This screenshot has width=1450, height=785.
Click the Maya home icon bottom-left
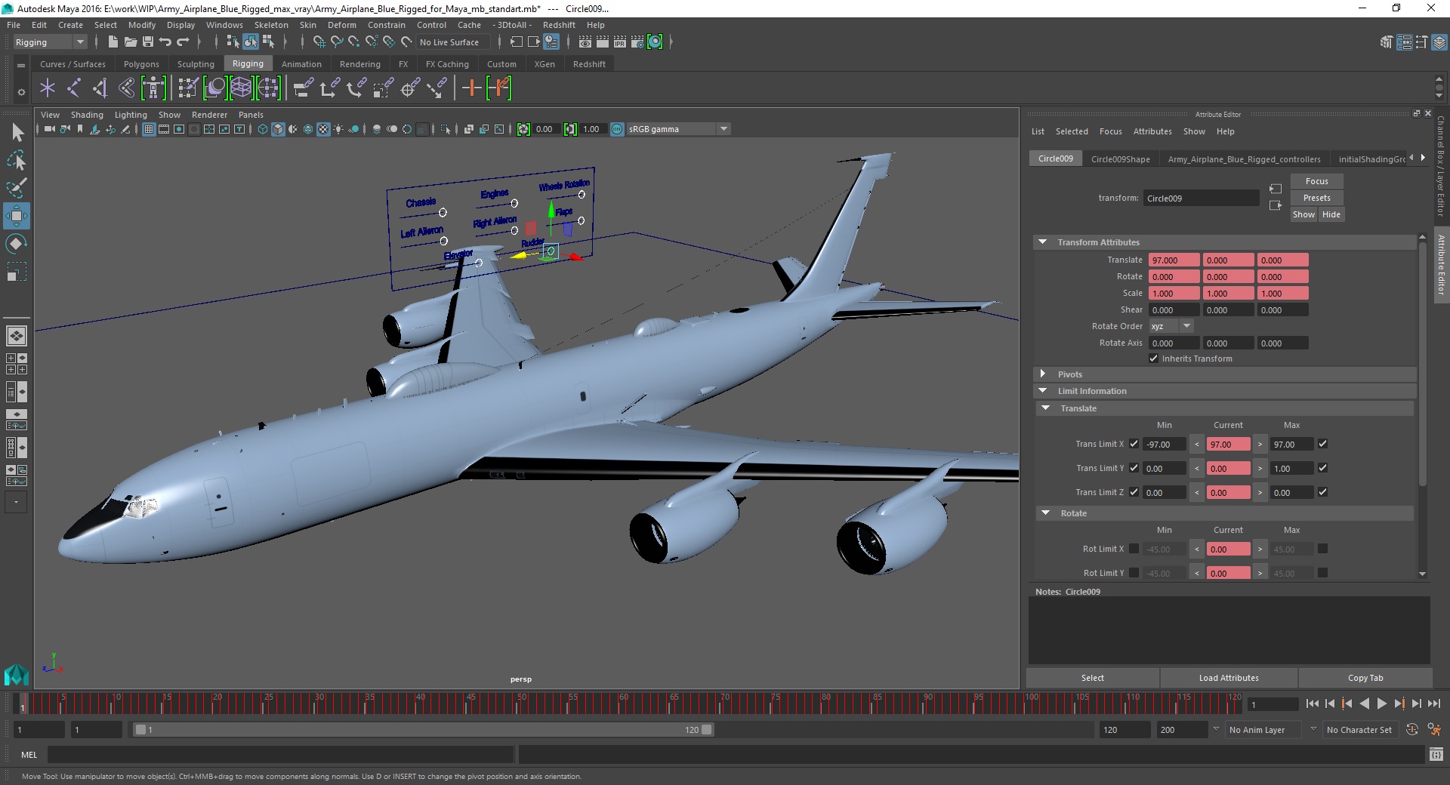16,675
